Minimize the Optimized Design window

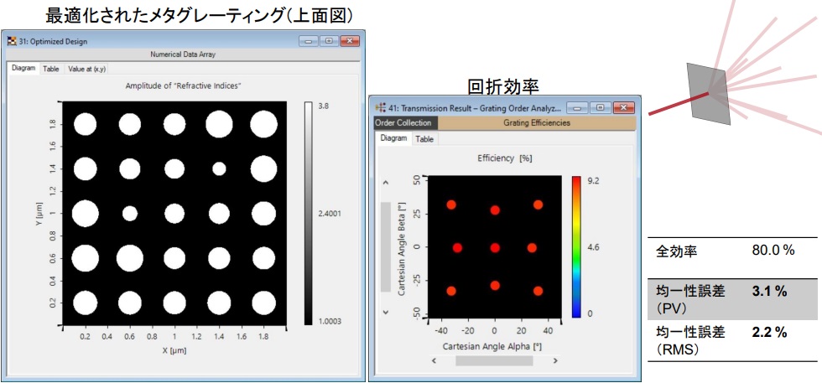310,40
